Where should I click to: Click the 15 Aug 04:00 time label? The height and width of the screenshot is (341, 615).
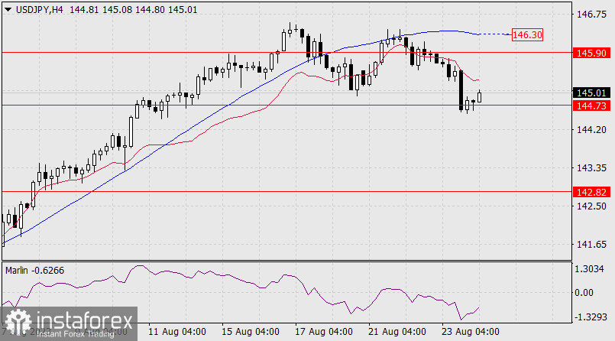[251, 332]
